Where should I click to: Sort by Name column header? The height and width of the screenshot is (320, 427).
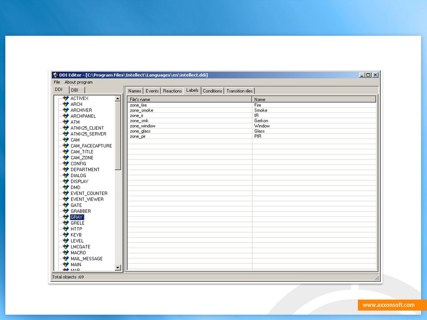314,100
